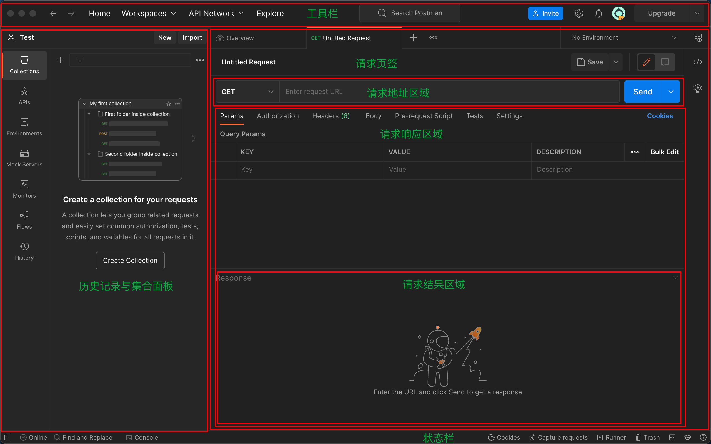This screenshot has height=444, width=711.
Task: Star My first collection
Action: 169,104
